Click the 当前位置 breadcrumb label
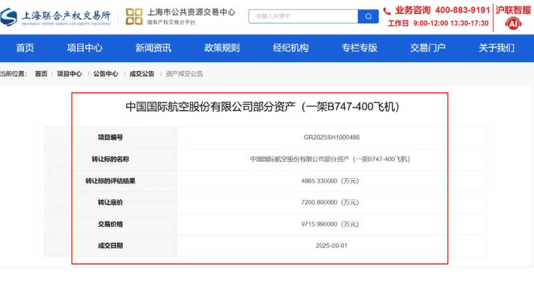 (x=13, y=73)
